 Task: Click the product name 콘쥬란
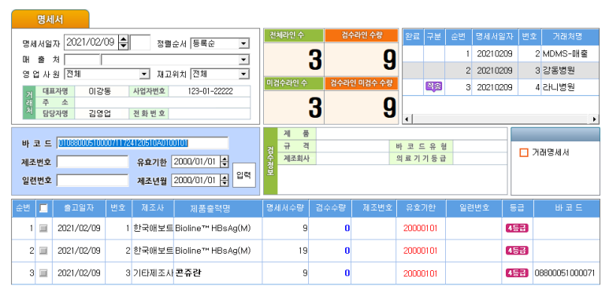(188, 273)
